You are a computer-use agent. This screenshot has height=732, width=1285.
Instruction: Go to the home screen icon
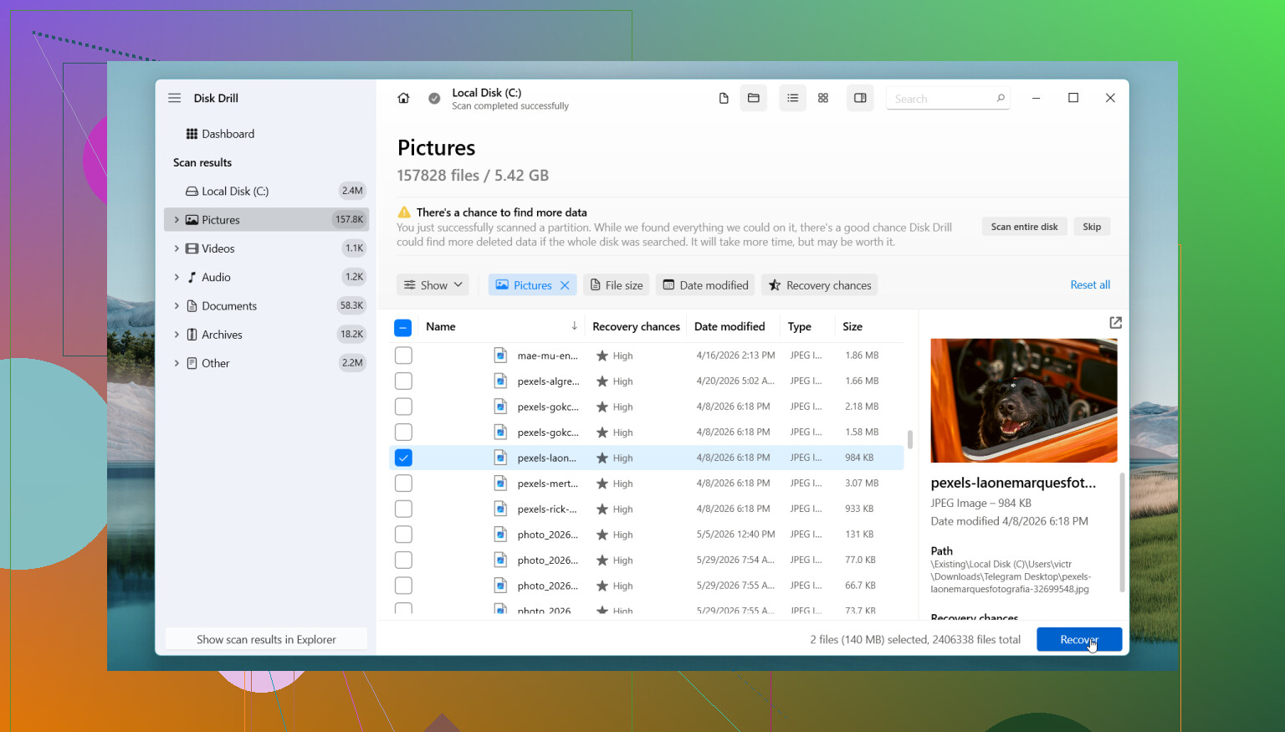tap(403, 98)
